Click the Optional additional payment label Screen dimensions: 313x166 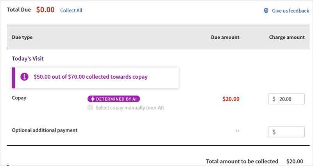(x=45, y=130)
